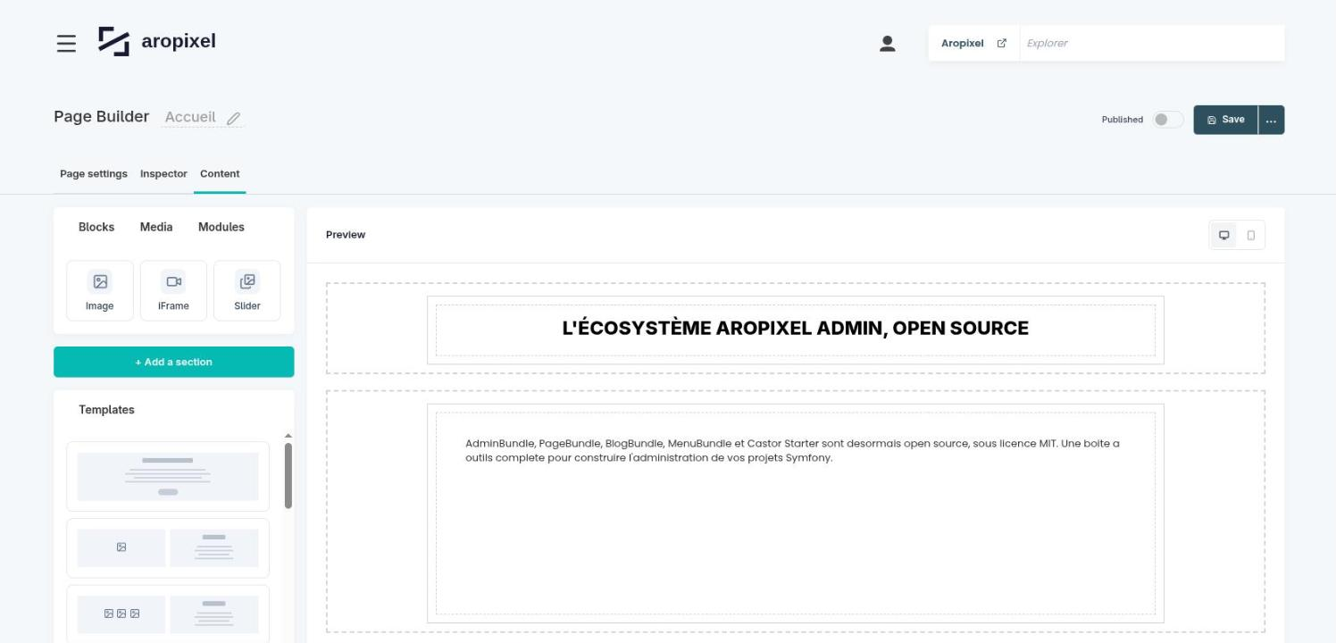Choose the Slider media block
Viewport: 1336px width, 643px height.
pos(247,291)
